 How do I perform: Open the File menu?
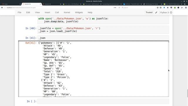pyautogui.click(x=19, y=12)
